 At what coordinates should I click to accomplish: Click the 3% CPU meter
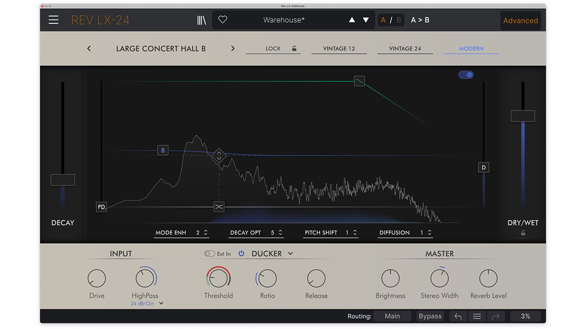coord(525,316)
